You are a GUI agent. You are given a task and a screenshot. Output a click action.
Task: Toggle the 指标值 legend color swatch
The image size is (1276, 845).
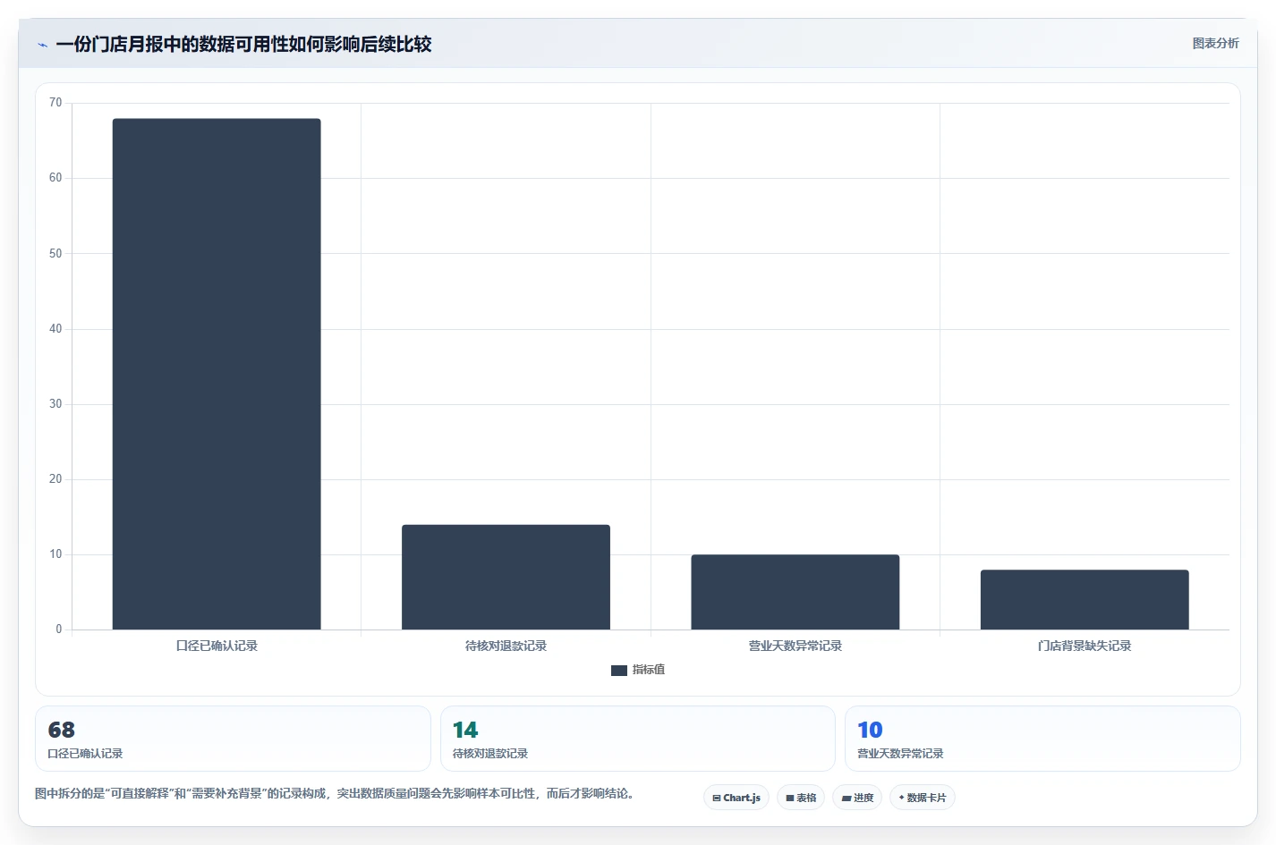click(618, 670)
